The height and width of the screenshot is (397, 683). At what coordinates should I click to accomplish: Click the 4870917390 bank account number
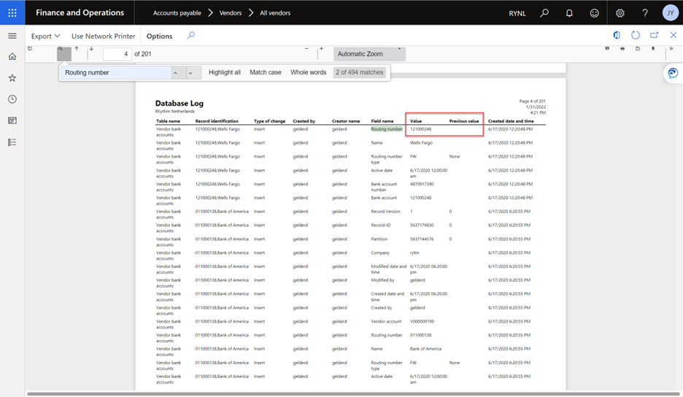(422, 184)
